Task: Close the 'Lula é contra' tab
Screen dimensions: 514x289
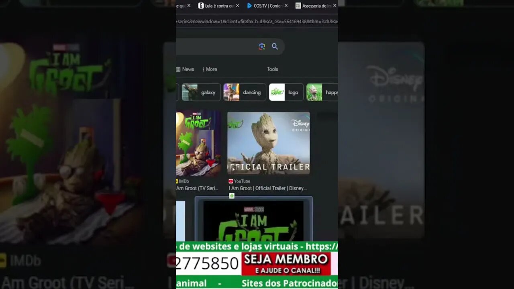Action: pos(237,6)
